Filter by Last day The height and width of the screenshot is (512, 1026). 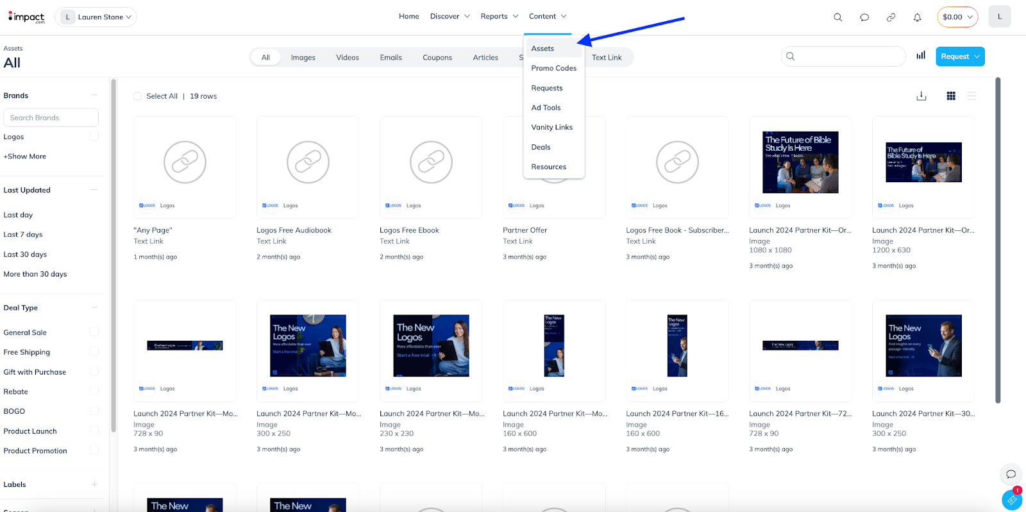(18, 215)
